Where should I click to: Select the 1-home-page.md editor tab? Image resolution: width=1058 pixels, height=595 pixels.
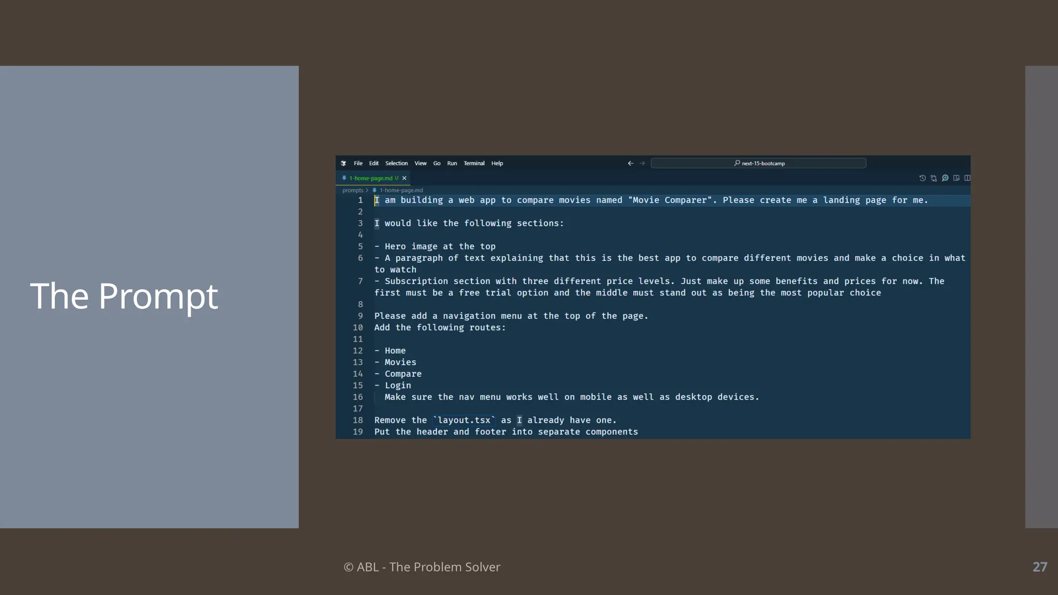tap(370, 178)
